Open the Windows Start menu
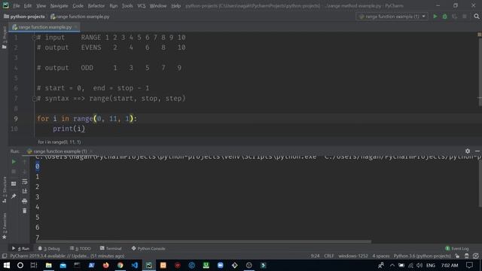Image resolution: width=482 pixels, height=271 pixels. [x=7, y=265]
